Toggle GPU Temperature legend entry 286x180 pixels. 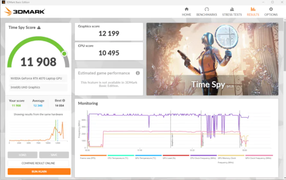[148, 157]
